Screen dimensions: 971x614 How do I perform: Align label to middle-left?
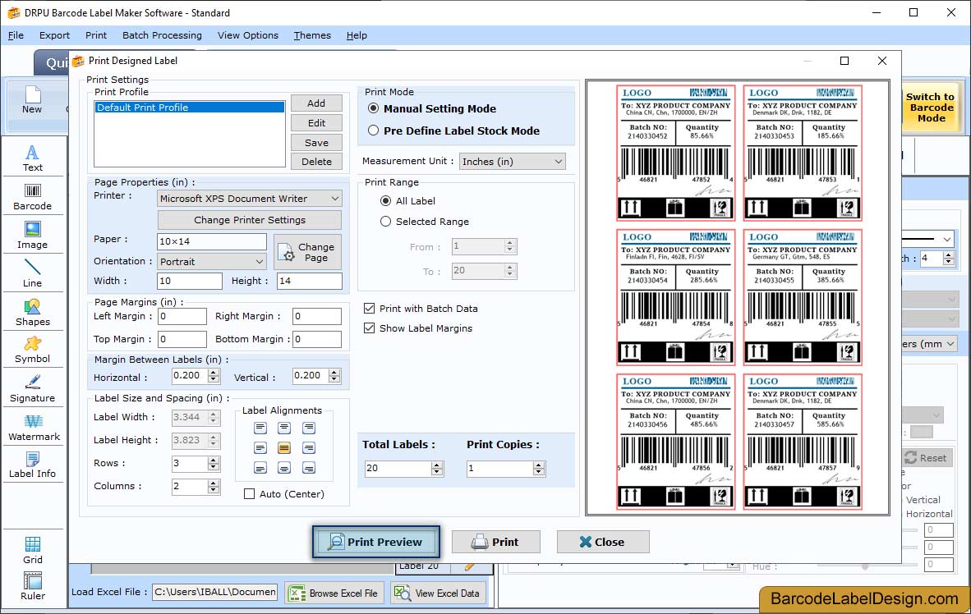point(260,447)
